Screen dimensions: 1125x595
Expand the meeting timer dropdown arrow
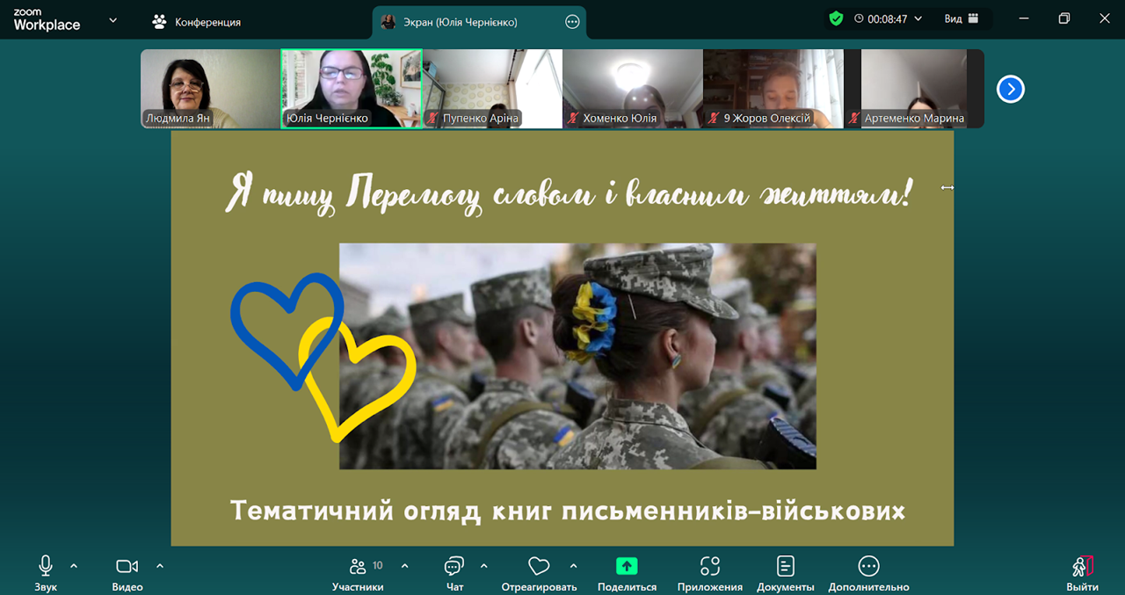(x=918, y=18)
